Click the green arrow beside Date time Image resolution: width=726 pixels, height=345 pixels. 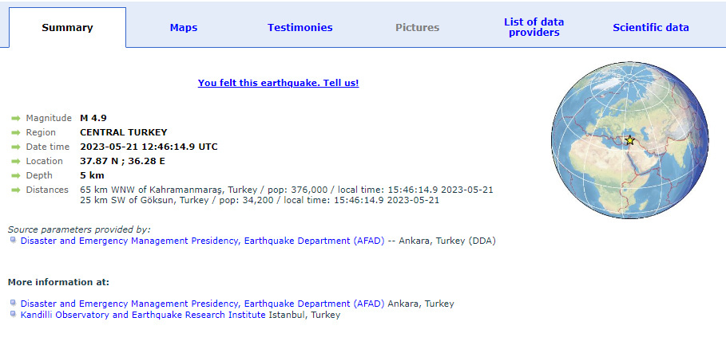[15, 147]
